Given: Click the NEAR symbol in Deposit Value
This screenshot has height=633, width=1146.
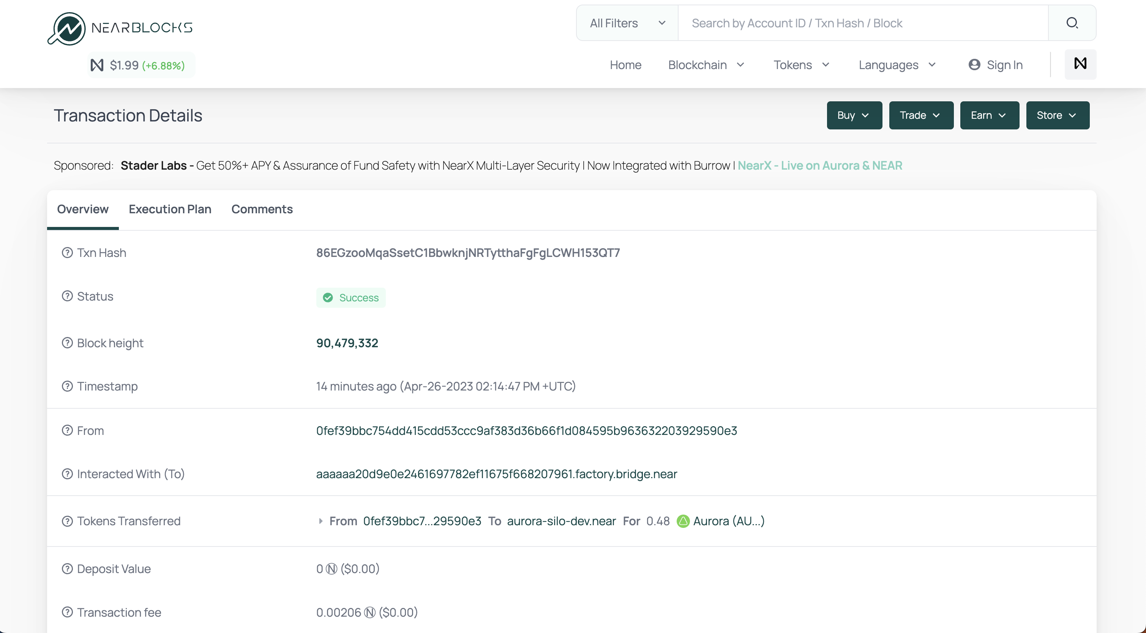Looking at the screenshot, I should [x=331, y=569].
